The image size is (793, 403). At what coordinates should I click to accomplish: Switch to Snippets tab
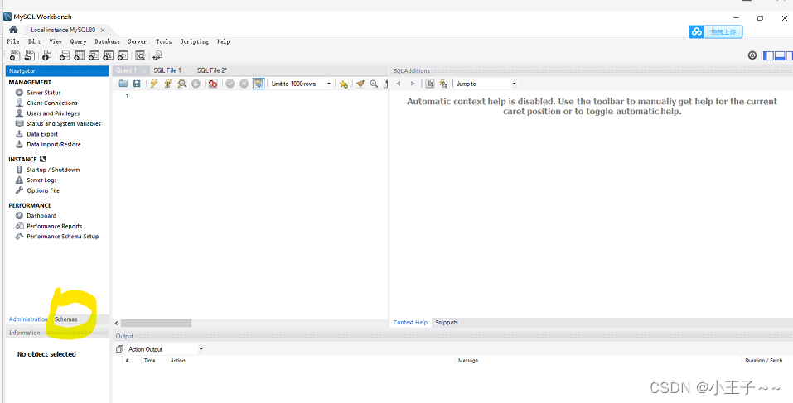coord(447,322)
